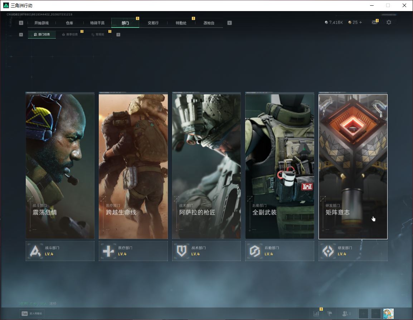Click the plus next to currency 25

[361, 22]
